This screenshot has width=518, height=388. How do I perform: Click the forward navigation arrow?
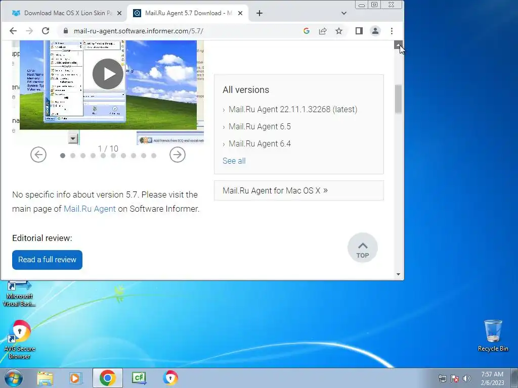coord(29,31)
